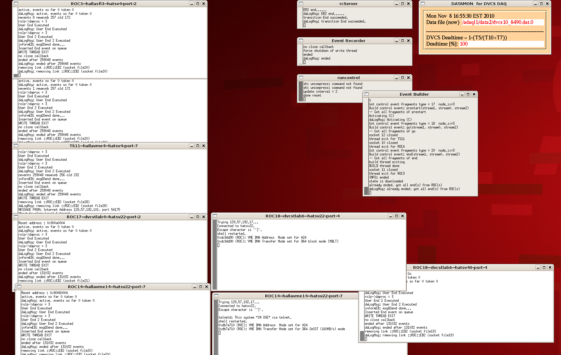
Task: Click the DVCS Deadtime formula text
Action: point(467,38)
